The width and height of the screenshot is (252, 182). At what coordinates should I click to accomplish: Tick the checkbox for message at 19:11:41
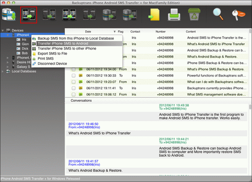73,88
